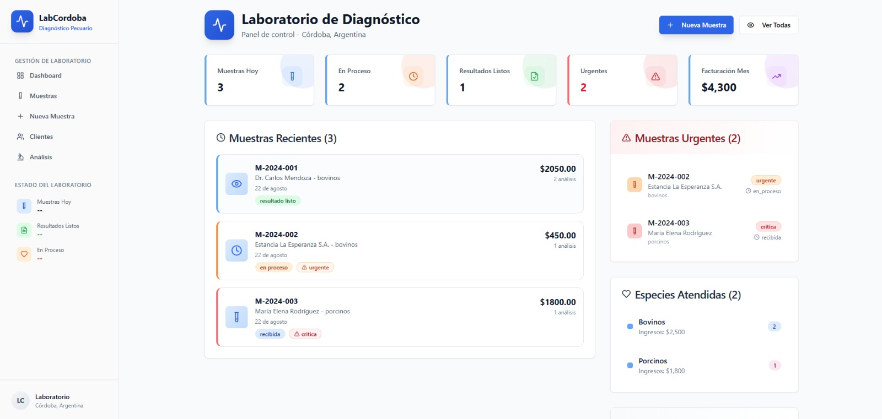The width and height of the screenshot is (882, 419).
Task: Click the M-2024-001 sample title
Action: 276,168
